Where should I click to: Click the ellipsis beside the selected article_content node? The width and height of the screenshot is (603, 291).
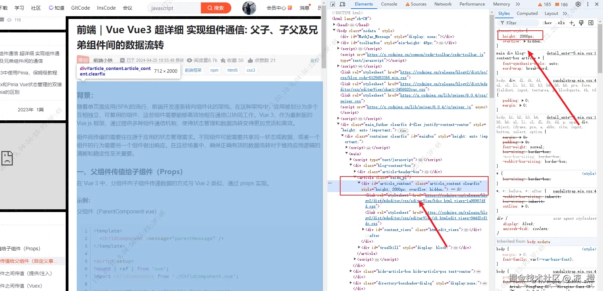pos(330,183)
